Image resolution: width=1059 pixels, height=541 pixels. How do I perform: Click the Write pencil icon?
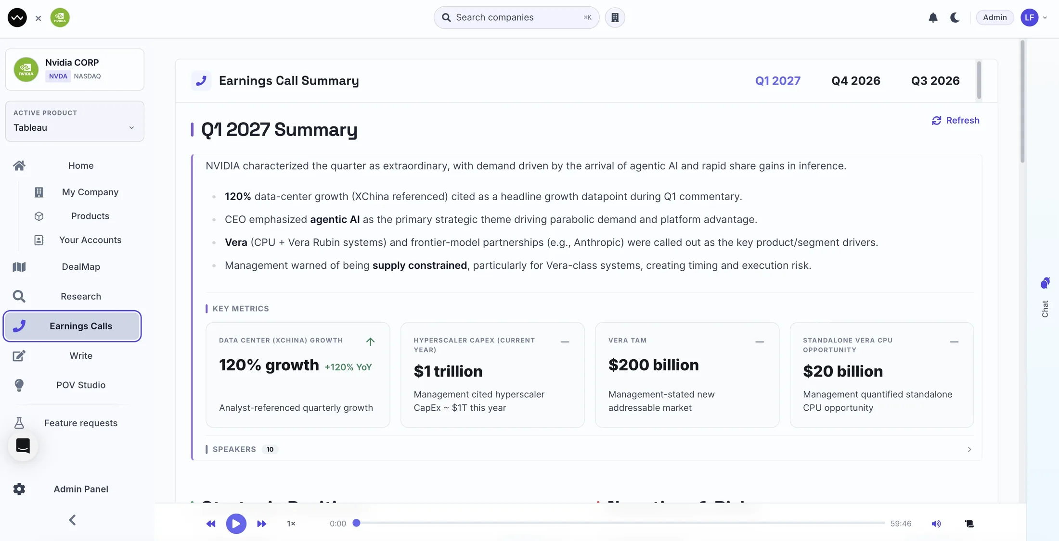tap(19, 356)
